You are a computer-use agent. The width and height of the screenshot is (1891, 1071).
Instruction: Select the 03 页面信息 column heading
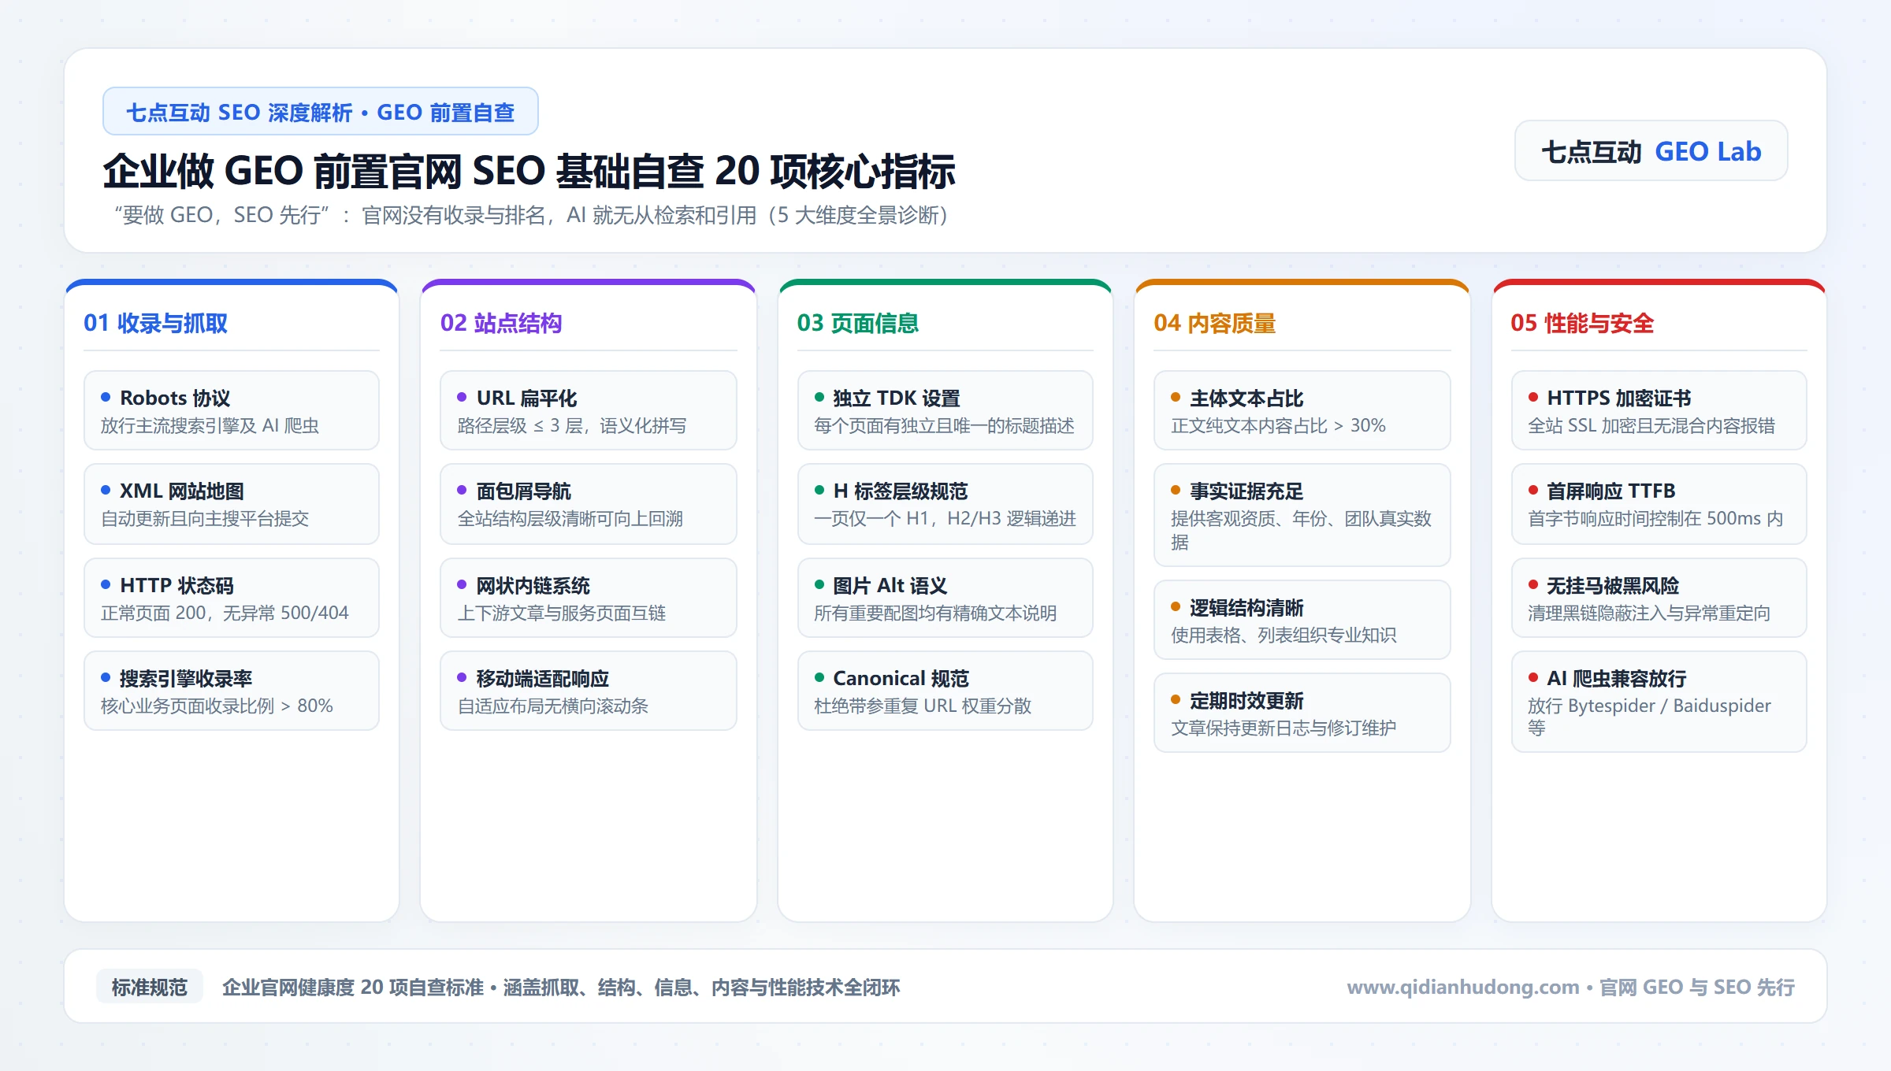pos(858,323)
